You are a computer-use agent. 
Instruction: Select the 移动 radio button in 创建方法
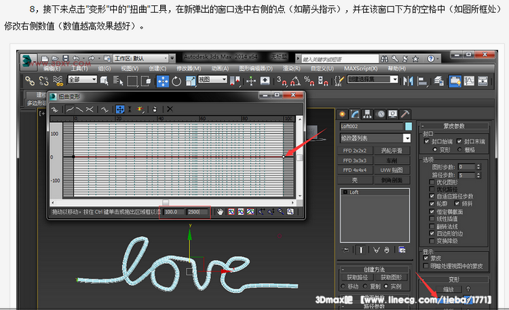point(343,286)
